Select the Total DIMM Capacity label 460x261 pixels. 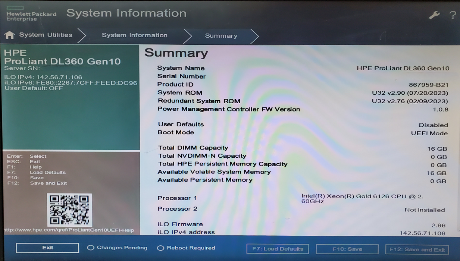(x=193, y=148)
